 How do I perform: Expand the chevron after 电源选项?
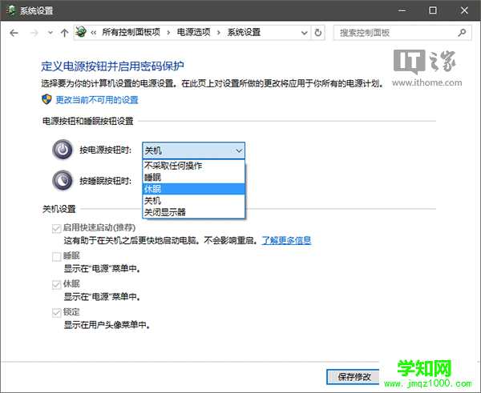[218, 33]
